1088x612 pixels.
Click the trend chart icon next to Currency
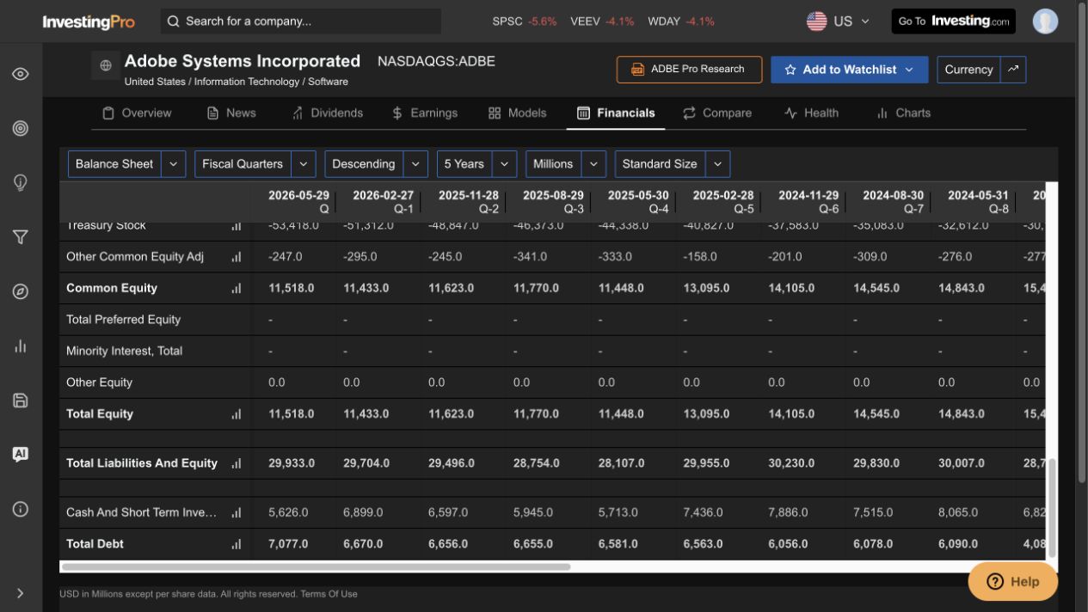[x=1013, y=70]
